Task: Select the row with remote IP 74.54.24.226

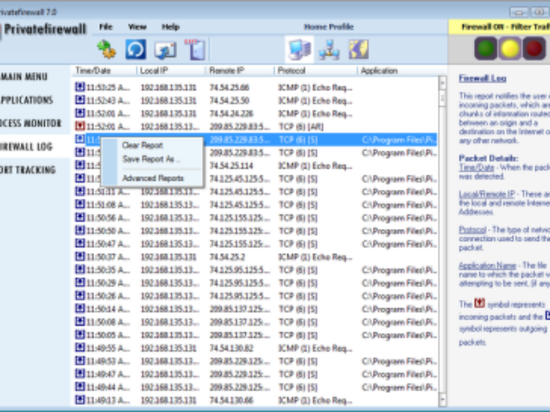Action: tap(255, 113)
